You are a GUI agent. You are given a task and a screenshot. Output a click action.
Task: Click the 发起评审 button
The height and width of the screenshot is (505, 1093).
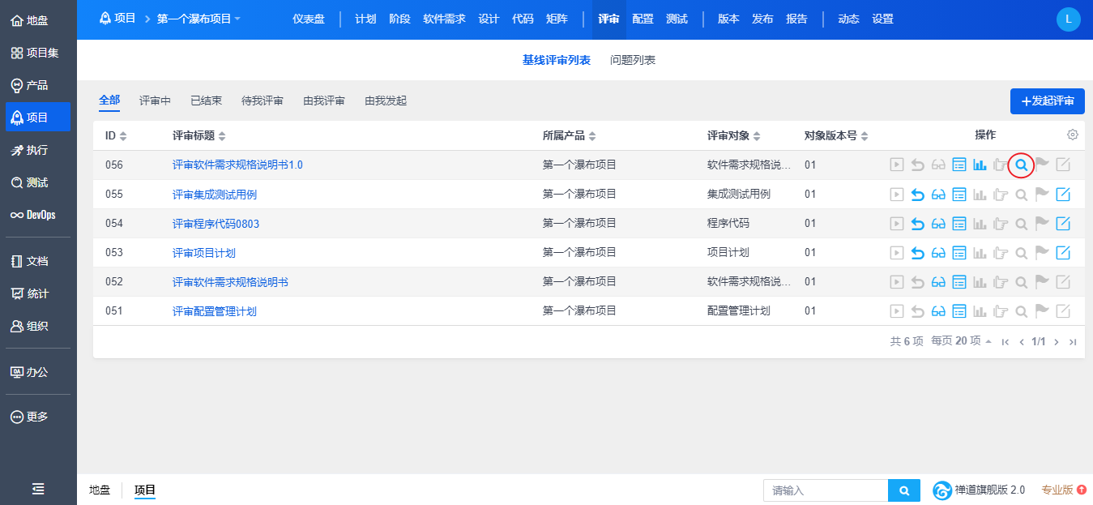pos(1047,101)
